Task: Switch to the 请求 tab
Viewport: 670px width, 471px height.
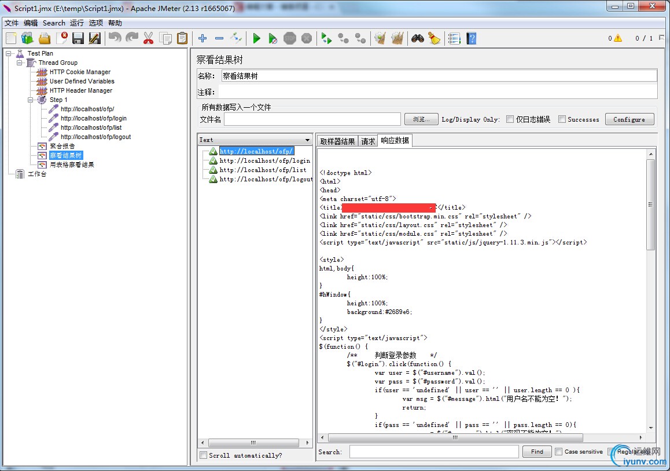Action: [368, 141]
